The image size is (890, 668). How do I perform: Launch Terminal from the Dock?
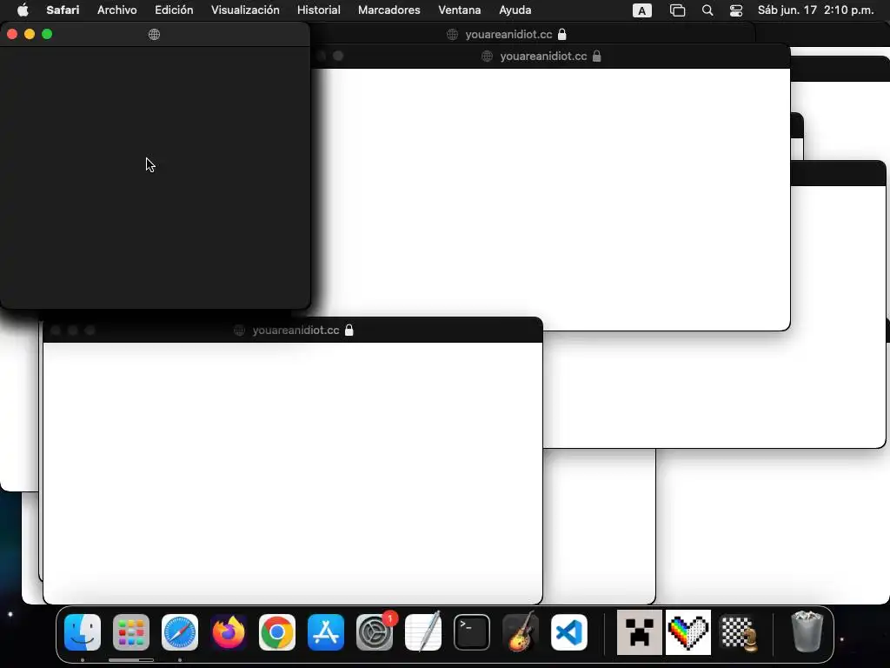tap(472, 632)
